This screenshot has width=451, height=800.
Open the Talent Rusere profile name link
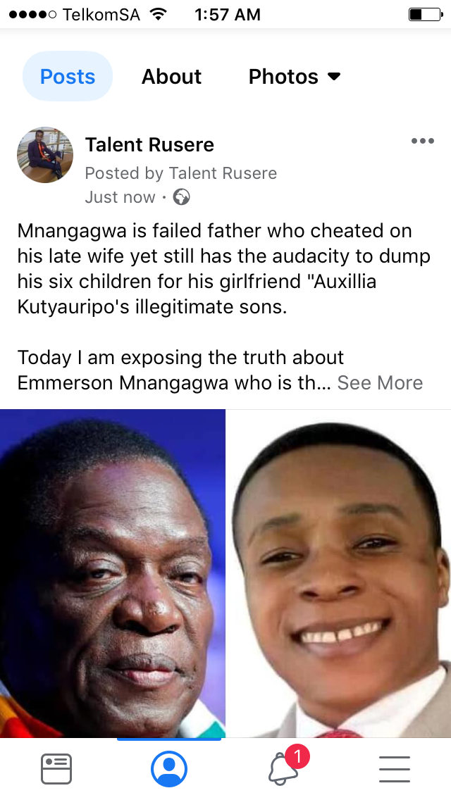149,145
